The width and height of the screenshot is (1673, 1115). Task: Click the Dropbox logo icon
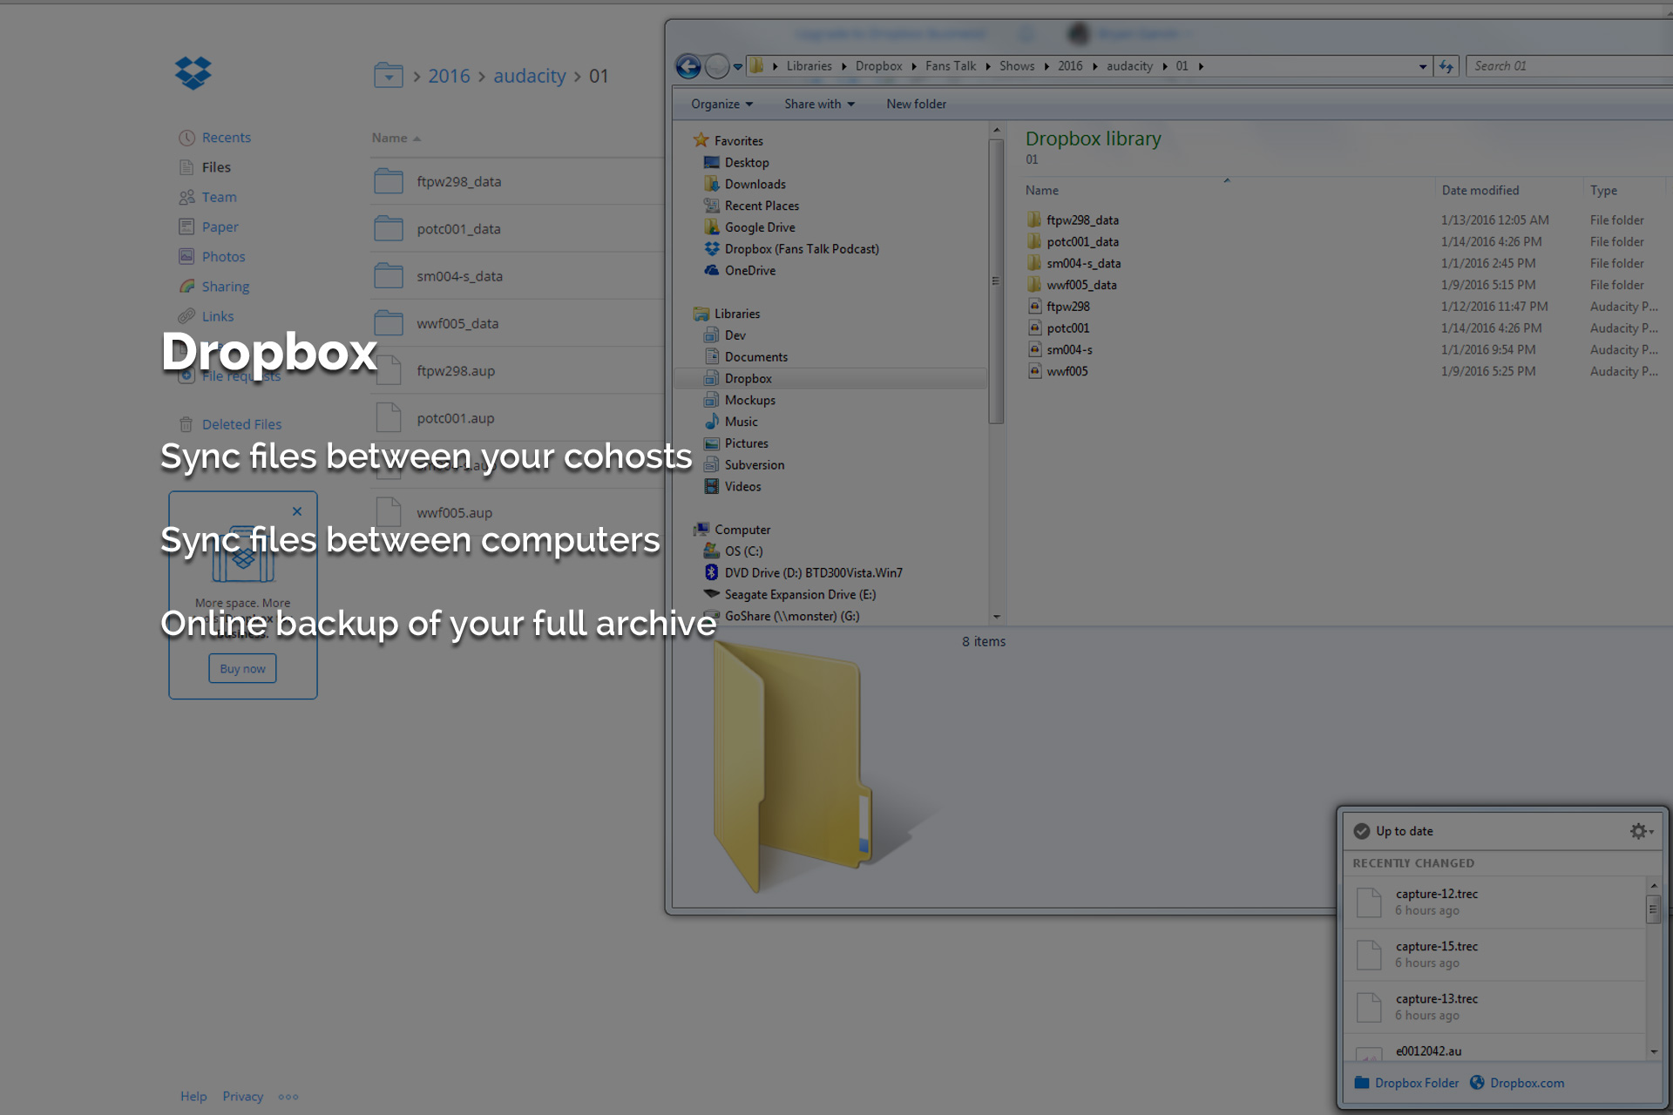point(193,73)
